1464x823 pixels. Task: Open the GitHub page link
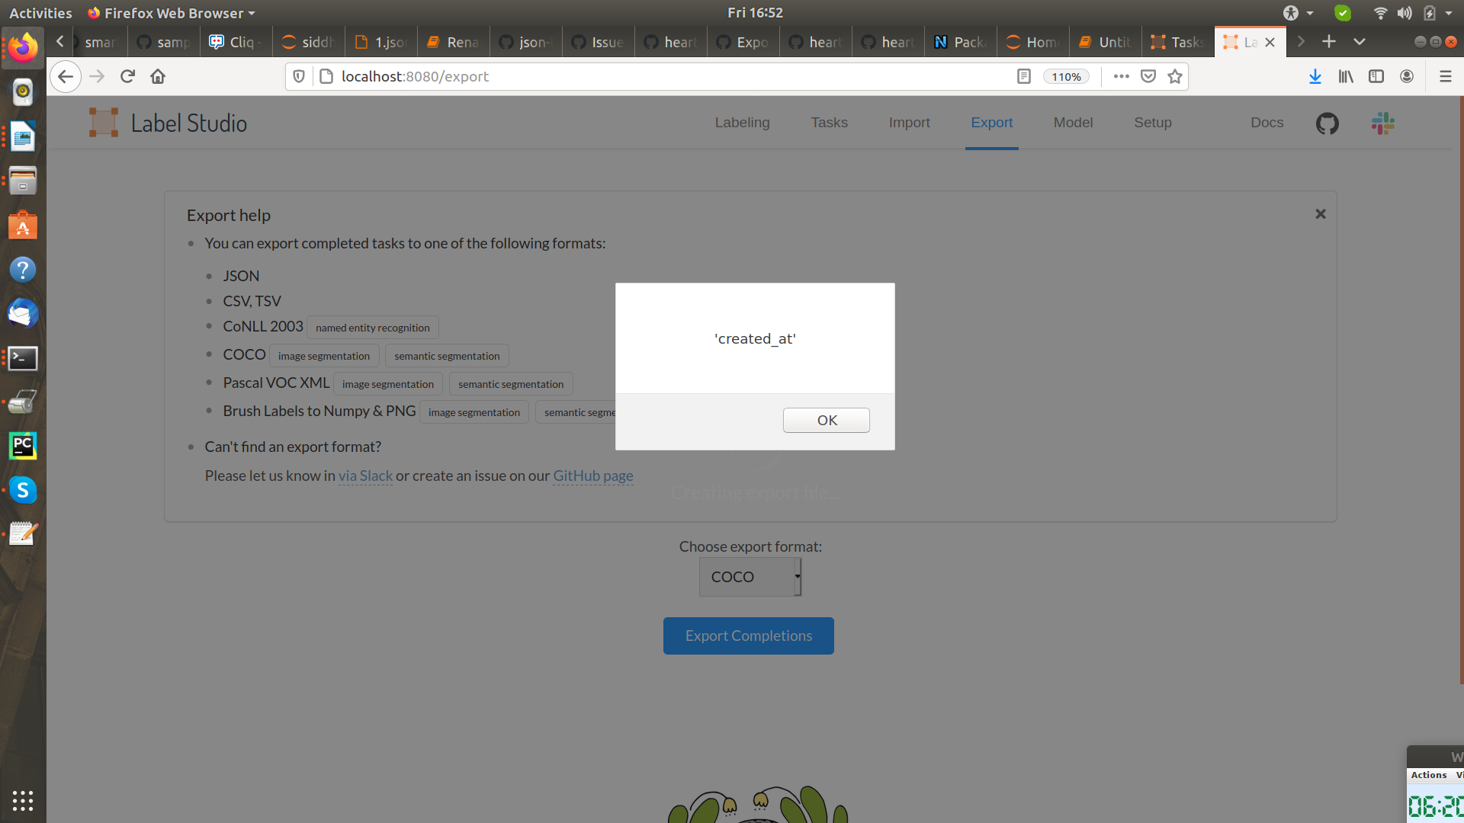tap(593, 476)
